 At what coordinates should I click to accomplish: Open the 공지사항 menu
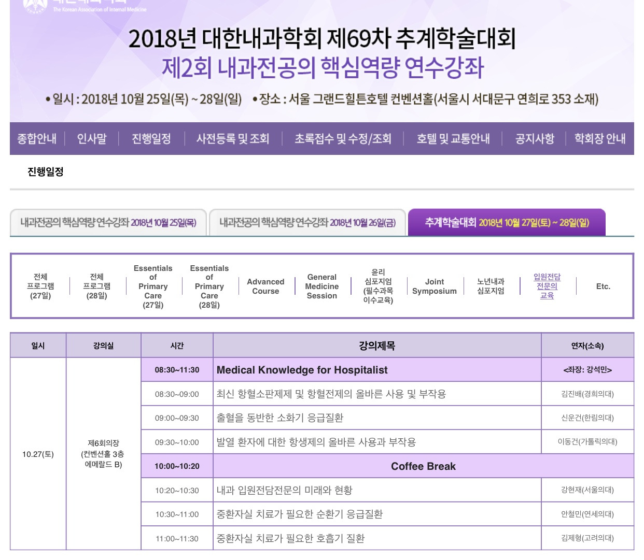535,139
